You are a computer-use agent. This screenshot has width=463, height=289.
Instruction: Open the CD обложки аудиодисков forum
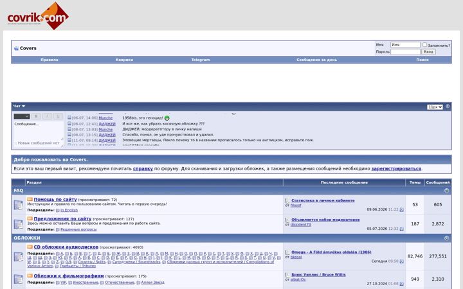click(66, 247)
